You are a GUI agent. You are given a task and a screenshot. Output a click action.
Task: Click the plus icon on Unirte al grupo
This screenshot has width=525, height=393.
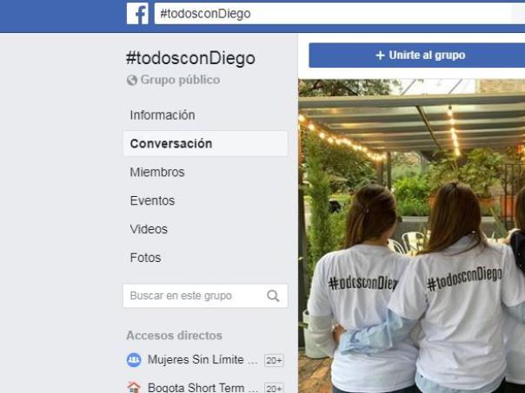[x=380, y=56]
